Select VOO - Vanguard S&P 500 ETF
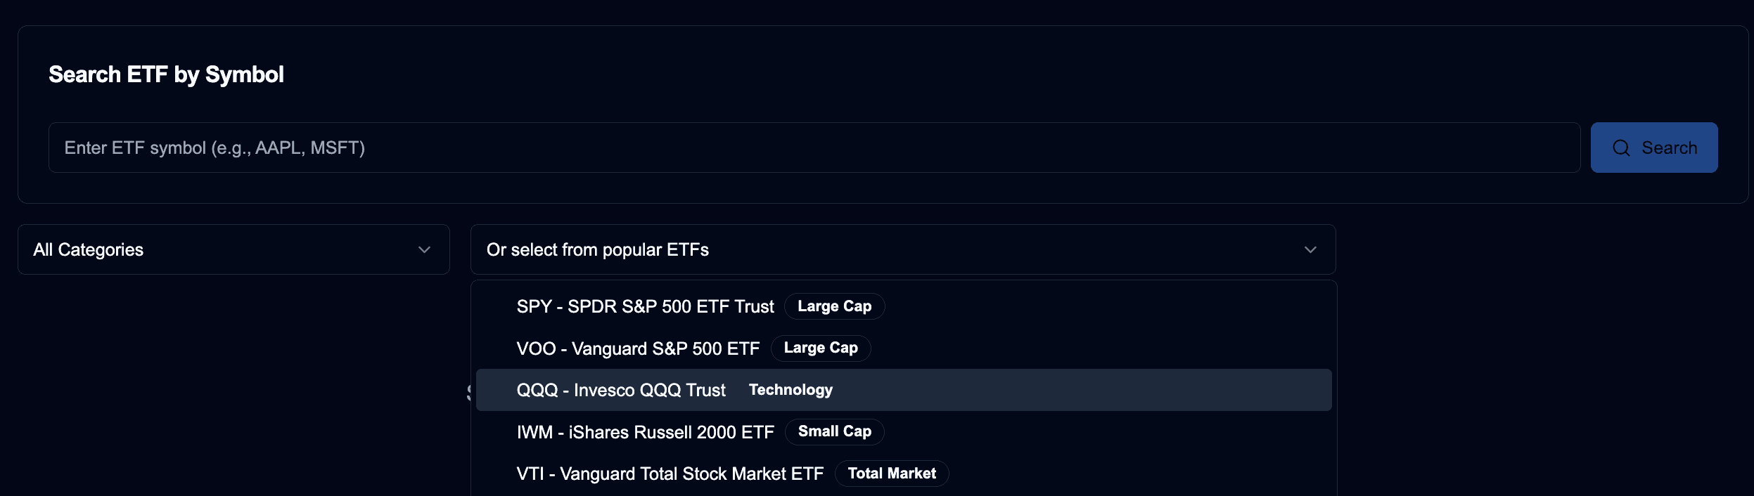1754x496 pixels. tap(637, 348)
